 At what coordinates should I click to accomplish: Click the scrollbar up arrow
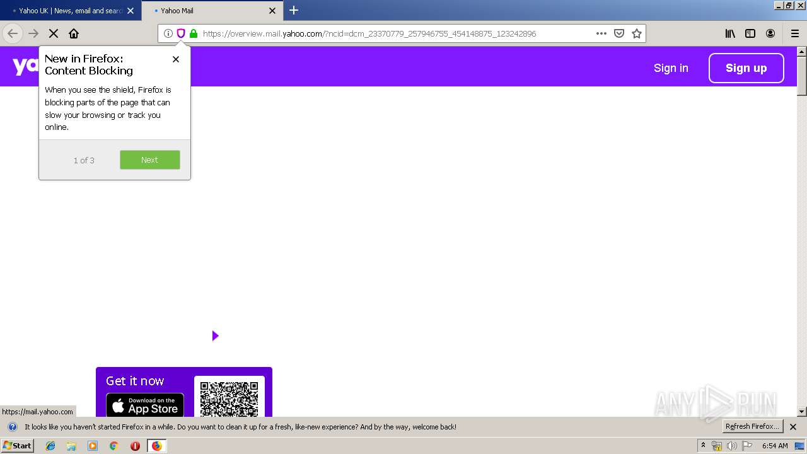tap(802, 51)
